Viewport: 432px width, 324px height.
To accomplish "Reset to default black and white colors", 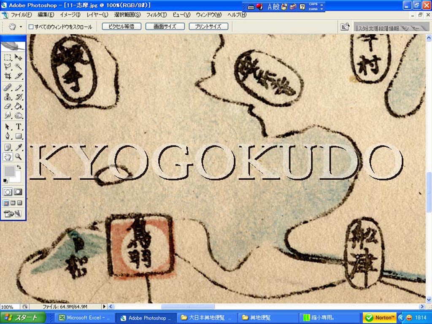I will pos(5,181).
